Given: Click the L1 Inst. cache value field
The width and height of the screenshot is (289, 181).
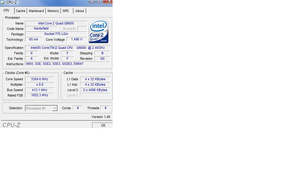Looking at the screenshot, I should [x=95, y=84].
